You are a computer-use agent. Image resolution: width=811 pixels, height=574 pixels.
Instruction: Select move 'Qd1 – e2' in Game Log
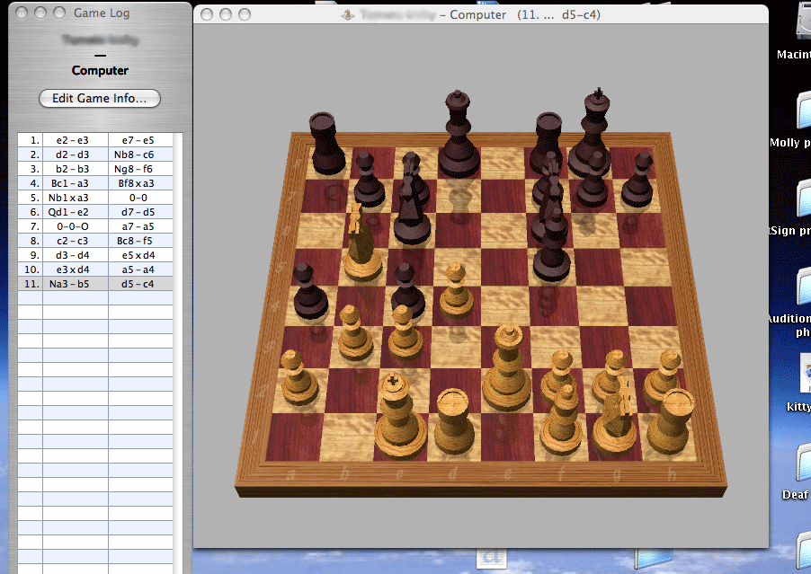pos(68,212)
